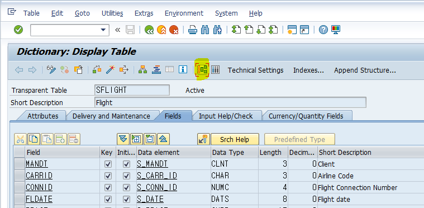Toggle Initial Values checkbox for CONNID
The image size is (424, 208).
tap(126, 188)
